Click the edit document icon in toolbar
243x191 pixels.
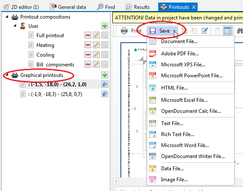(x=205, y=31)
